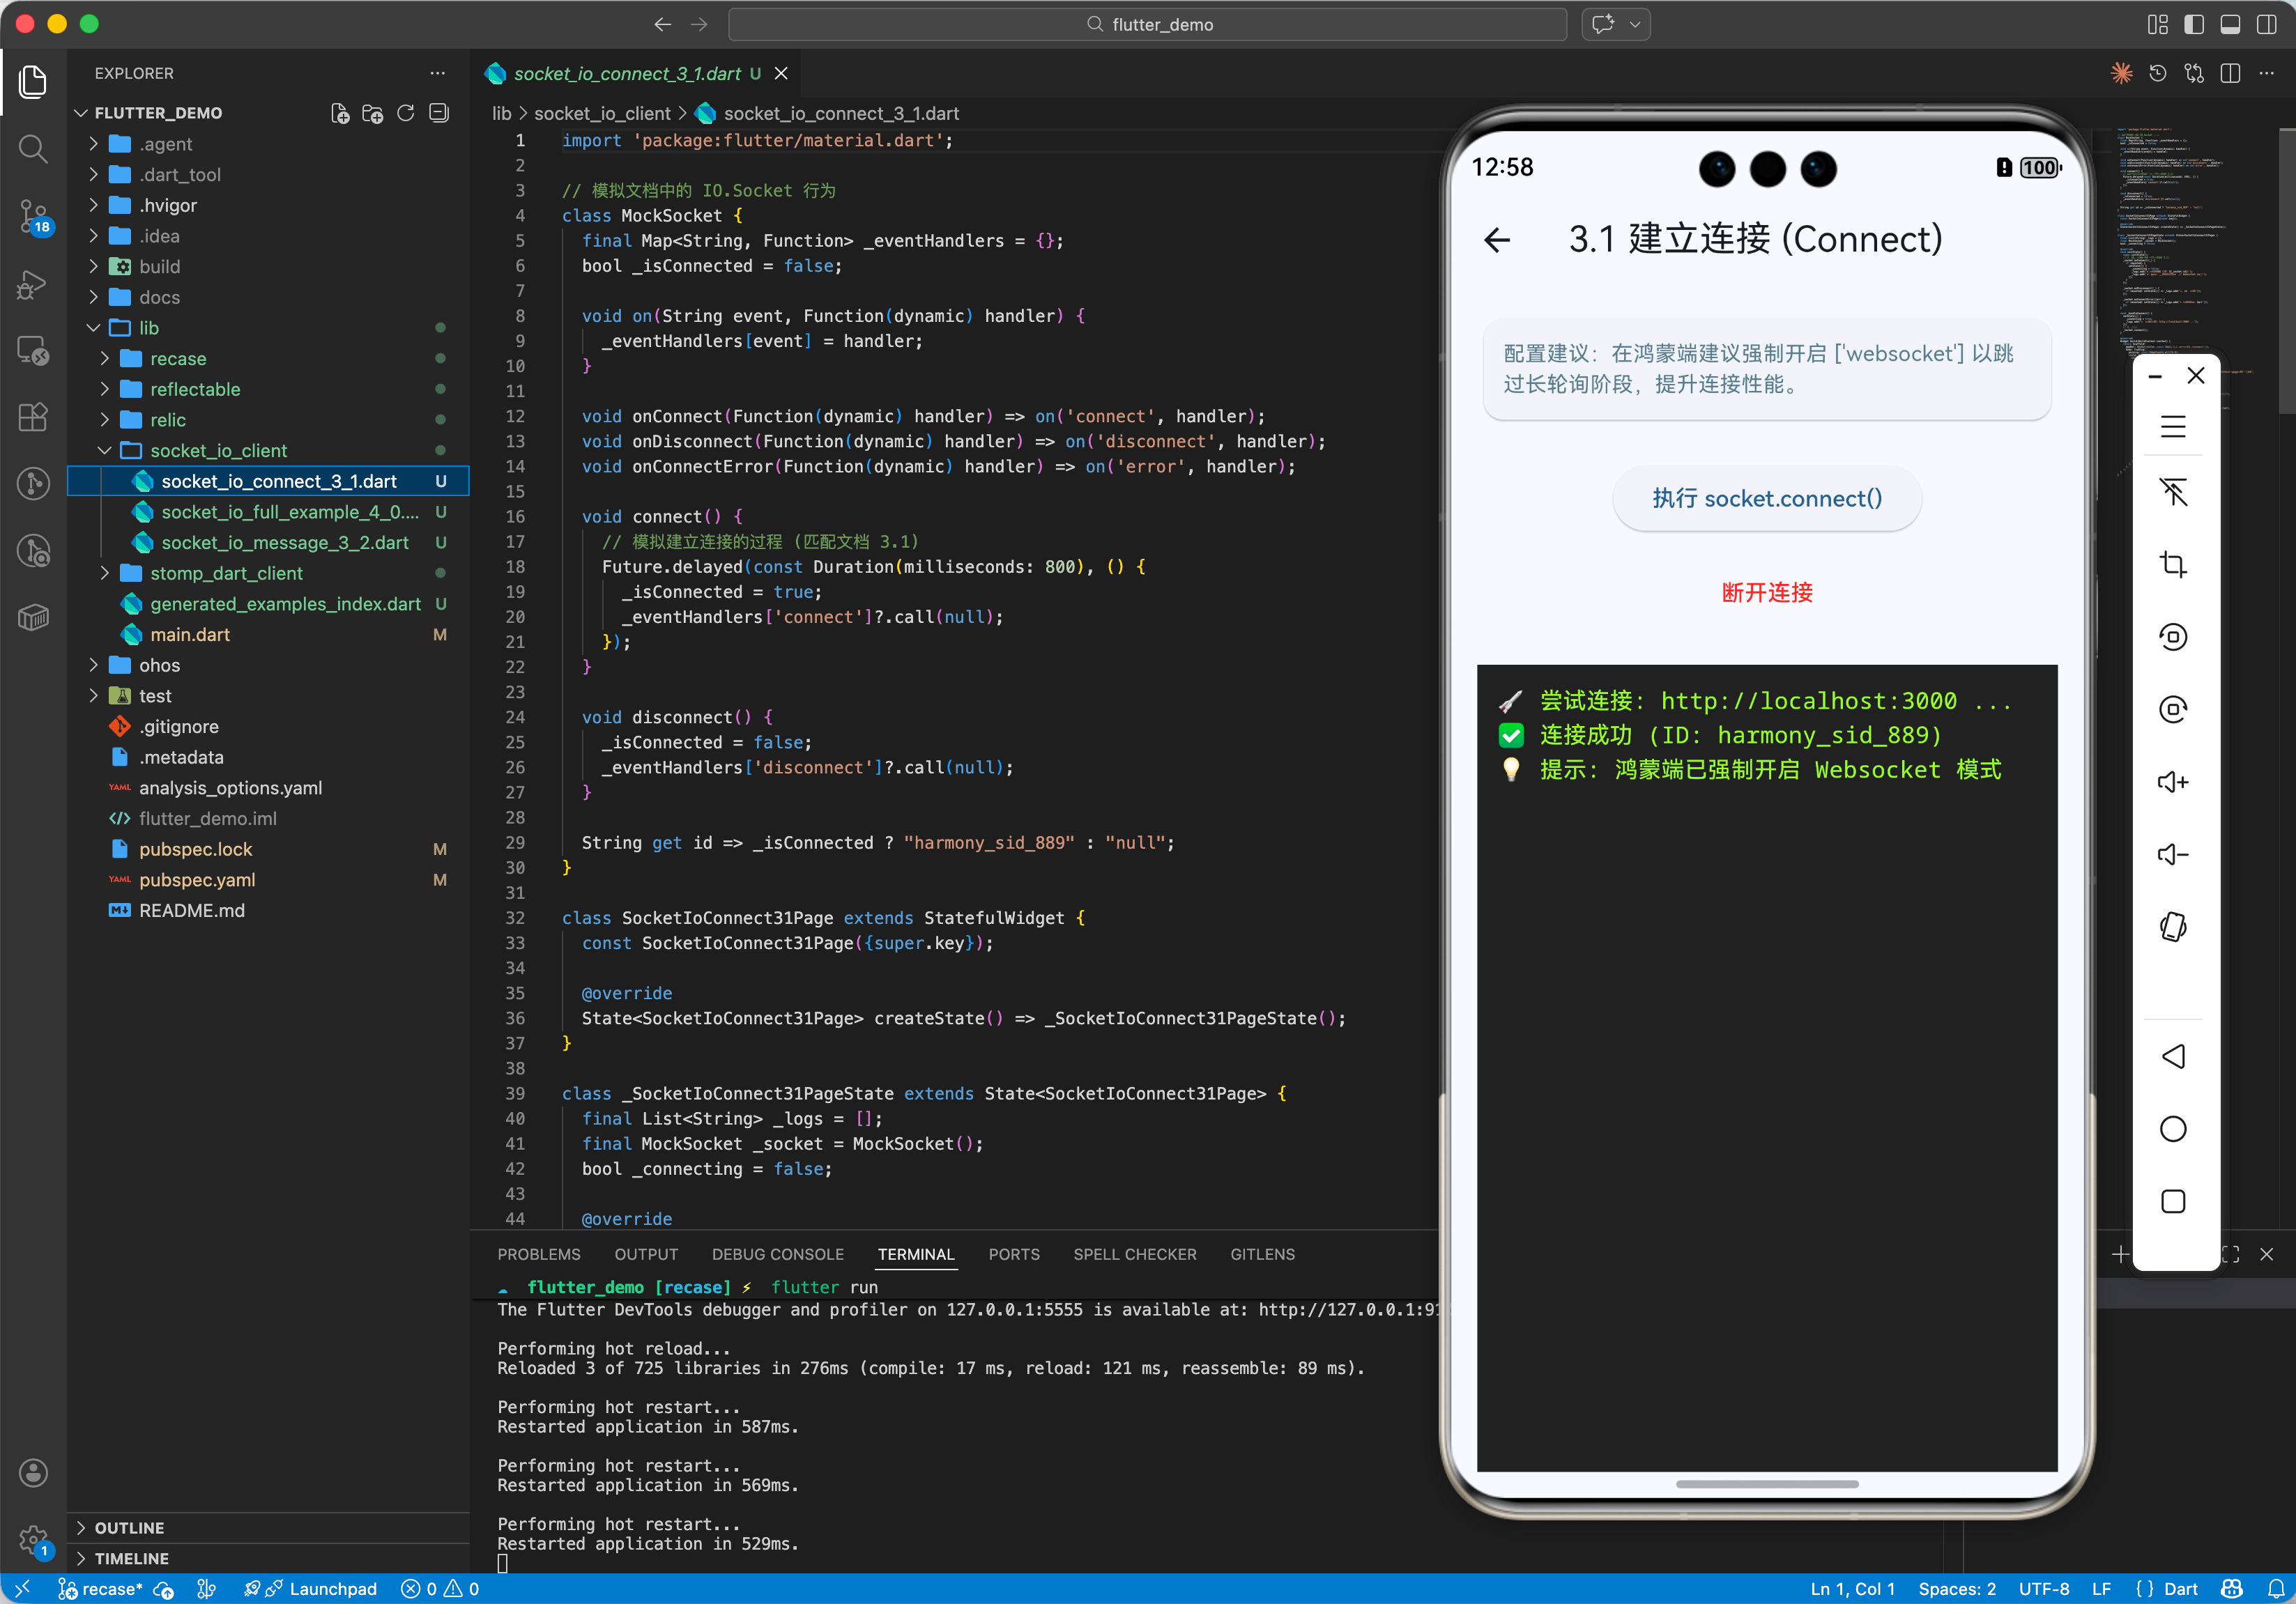
Task: Click the New File icon in Explorer header
Action: coord(340,113)
